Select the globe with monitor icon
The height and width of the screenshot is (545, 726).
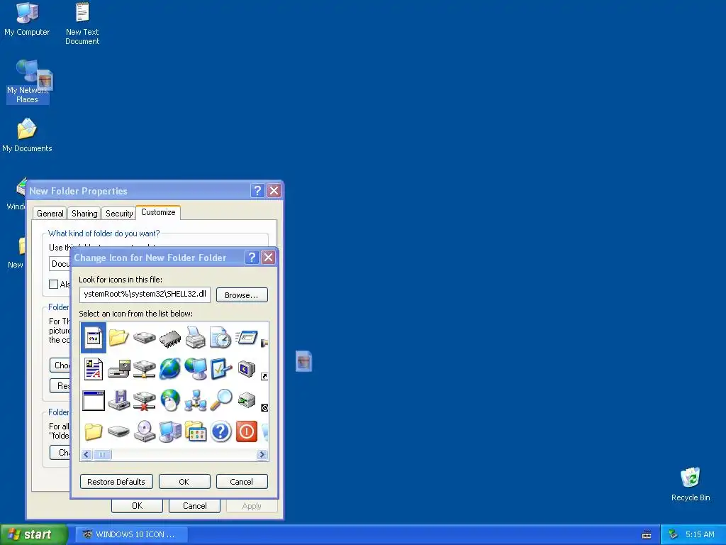(x=196, y=369)
